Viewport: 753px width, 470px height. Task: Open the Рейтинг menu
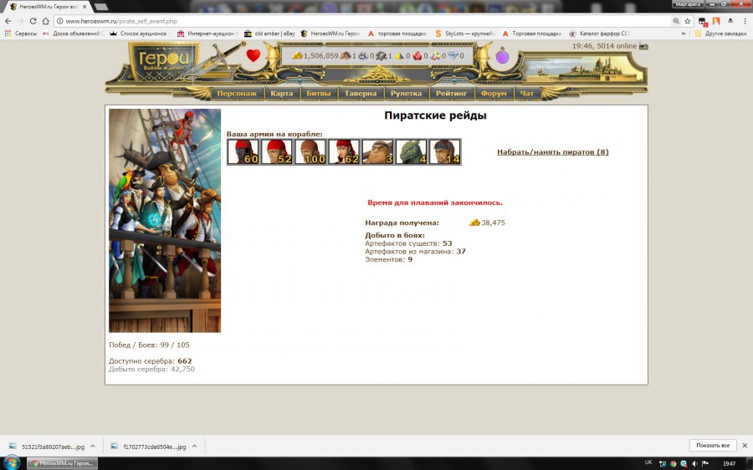pyautogui.click(x=452, y=94)
